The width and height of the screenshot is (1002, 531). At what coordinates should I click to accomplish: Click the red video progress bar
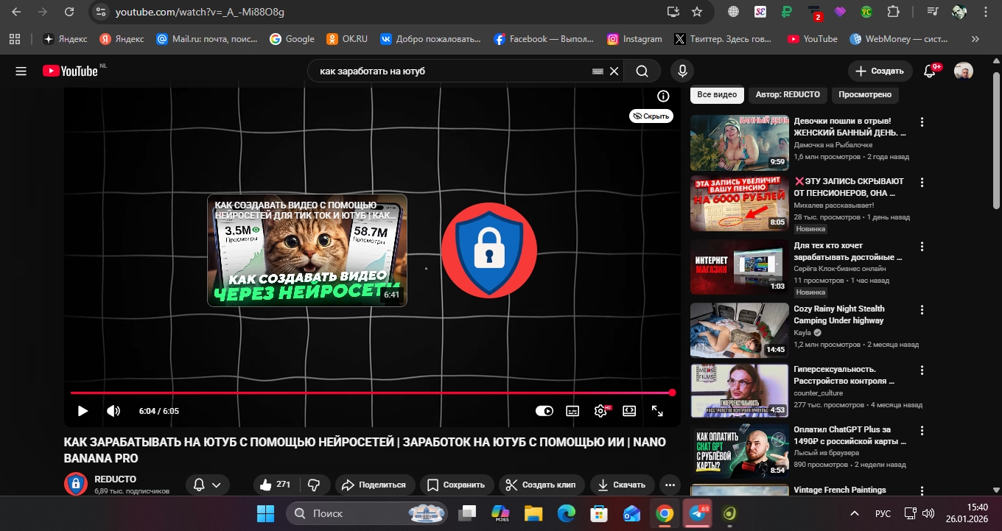click(368, 393)
